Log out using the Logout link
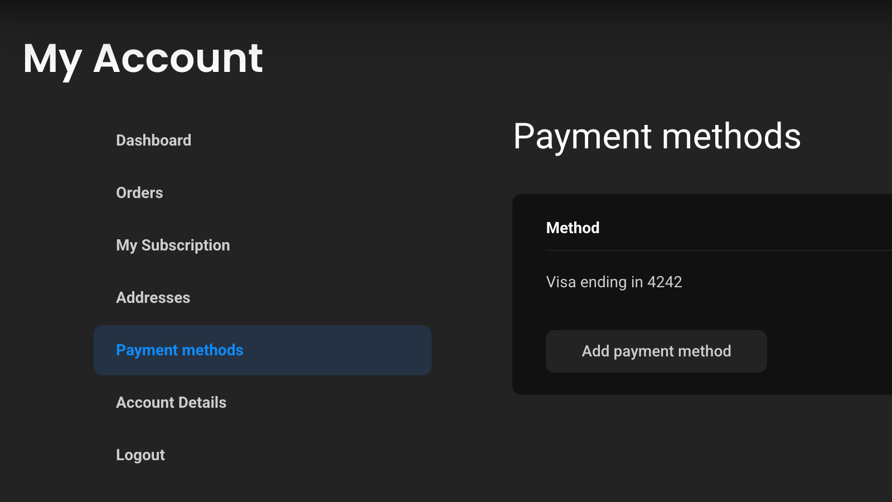Viewport: 892px width, 502px height. (140, 455)
